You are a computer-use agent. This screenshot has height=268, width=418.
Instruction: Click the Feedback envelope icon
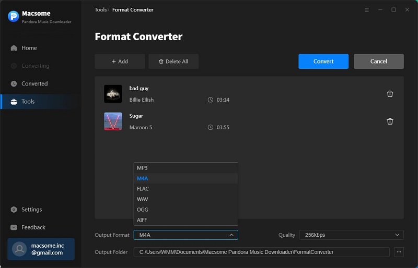(x=14, y=227)
